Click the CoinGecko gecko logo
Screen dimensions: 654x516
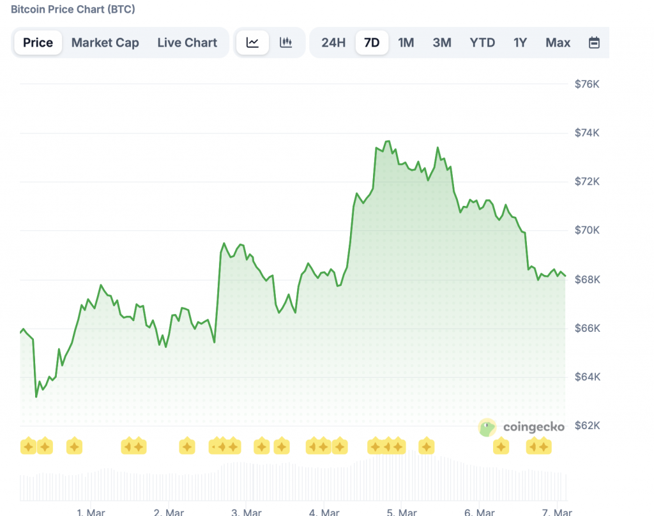489,427
